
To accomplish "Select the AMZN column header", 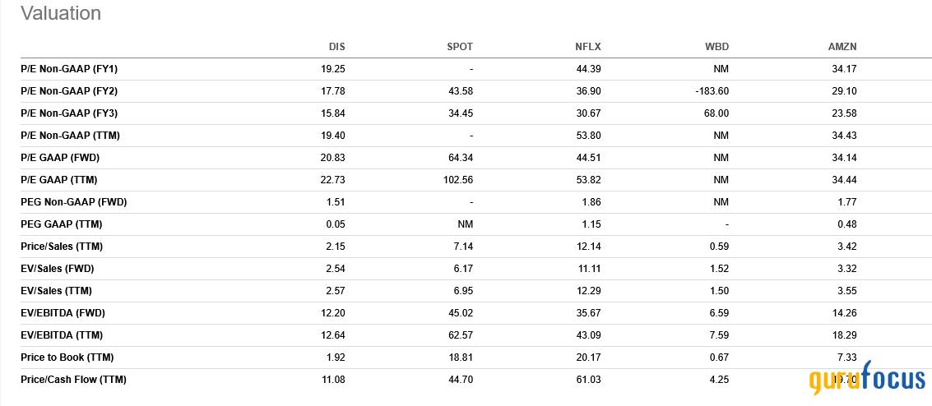I will coord(842,47).
